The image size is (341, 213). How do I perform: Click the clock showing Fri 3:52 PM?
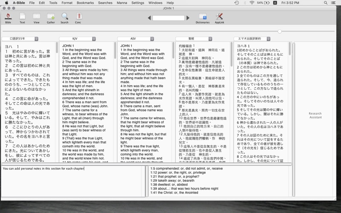click(x=290, y=3)
